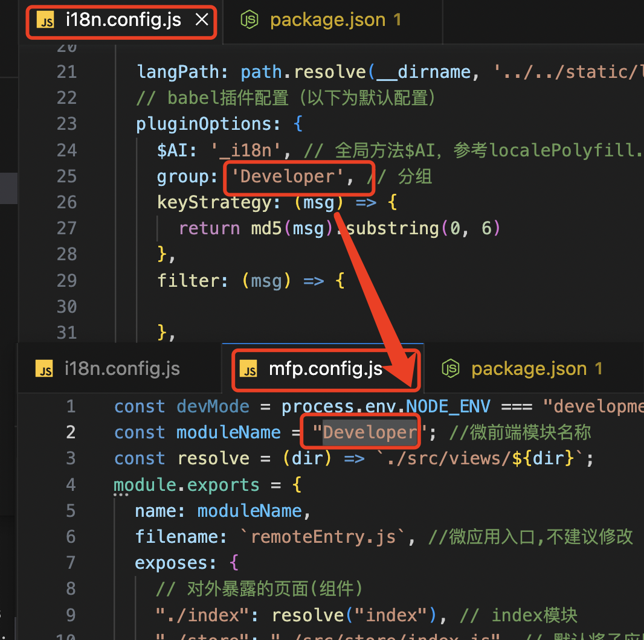
Task: Select the mfp.config.js tab
Action: point(325,369)
